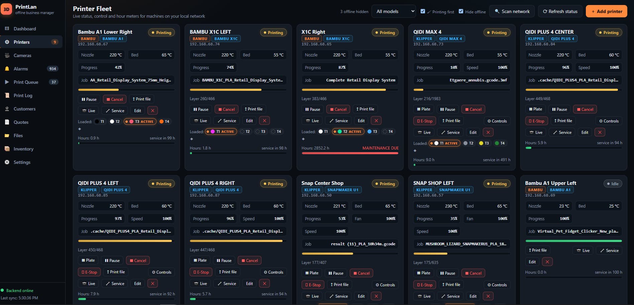Screen dimensions: 634x305
Task: Open the Dashboard sidebar icon
Action: [7, 29]
